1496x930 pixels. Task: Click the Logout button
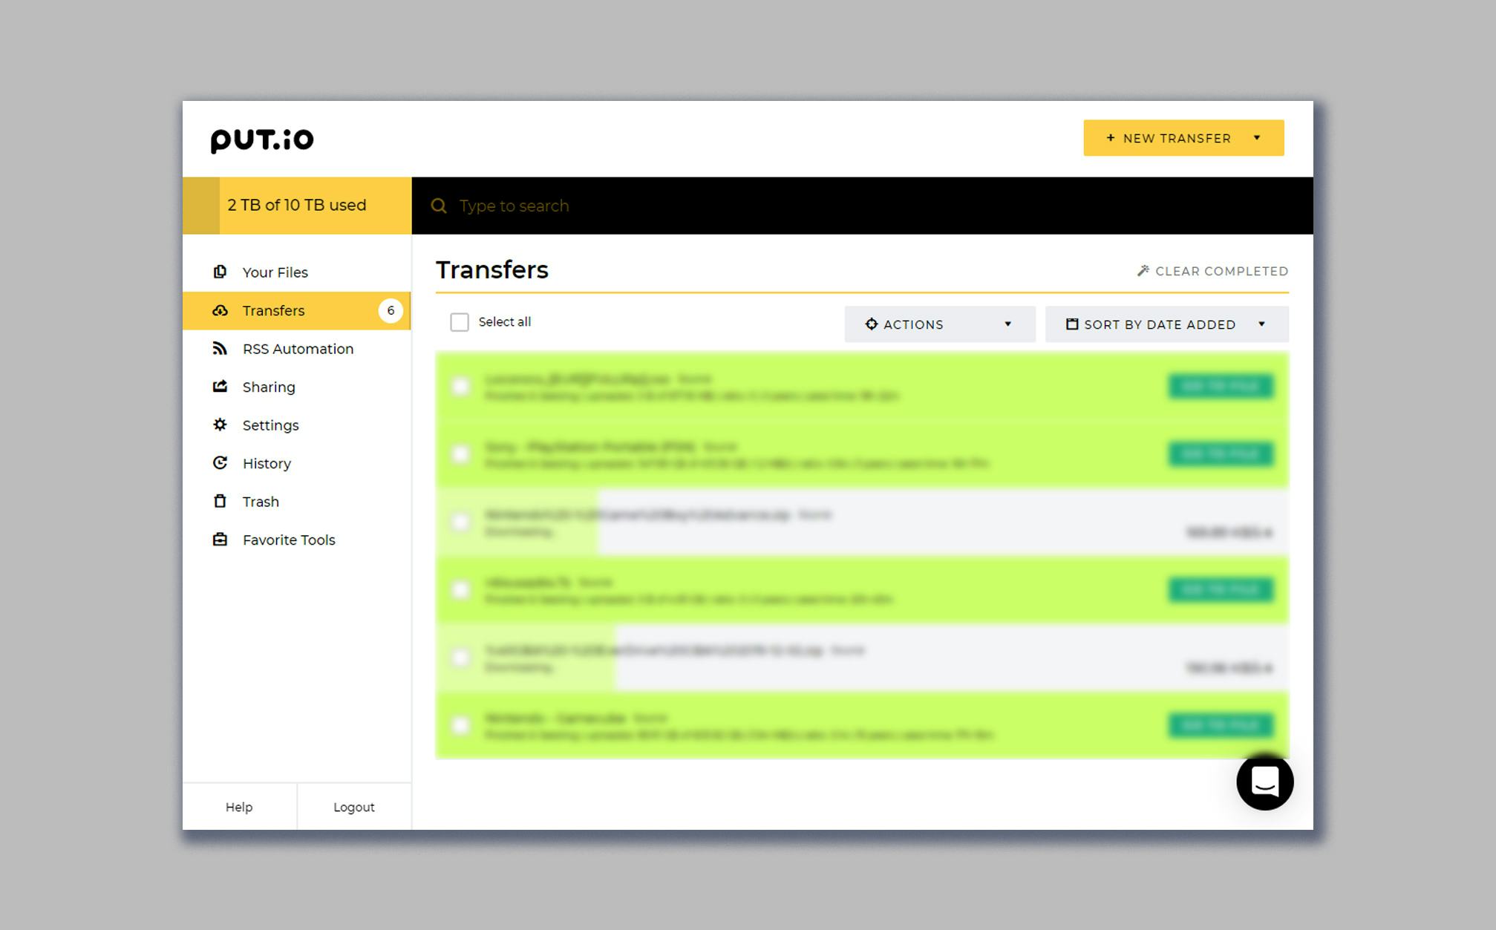point(353,807)
